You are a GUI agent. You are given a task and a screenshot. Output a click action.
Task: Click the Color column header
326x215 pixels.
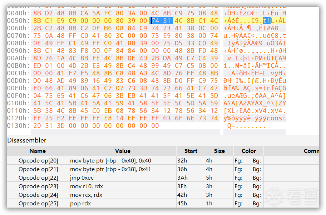tap(249, 151)
